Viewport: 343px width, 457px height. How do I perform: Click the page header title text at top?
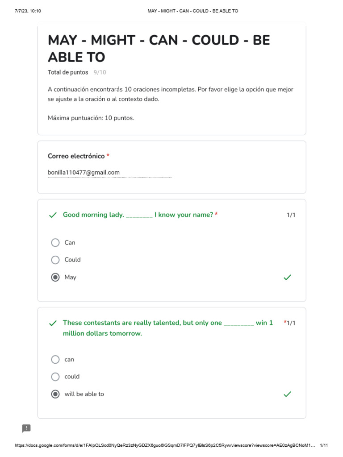tap(193, 11)
